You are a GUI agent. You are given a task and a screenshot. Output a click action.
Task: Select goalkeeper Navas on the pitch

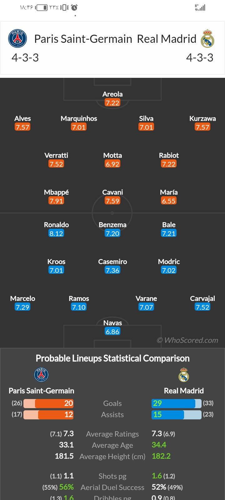[112, 323]
